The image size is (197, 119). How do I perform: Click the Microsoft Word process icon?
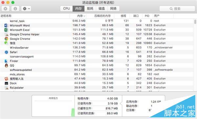coord(6,25)
